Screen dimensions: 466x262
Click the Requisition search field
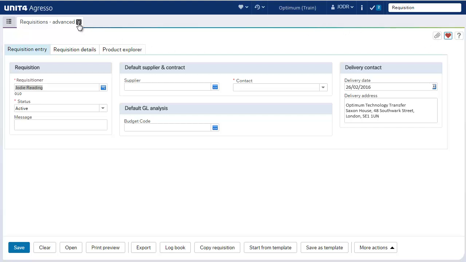[x=424, y=7]
